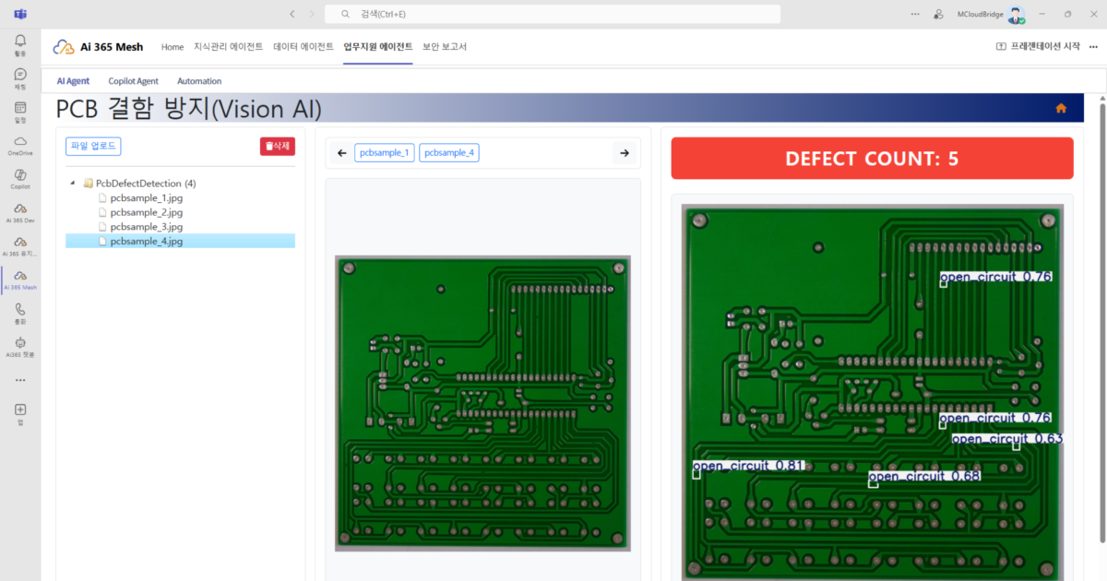The width and height of the screenshot is (1107, 581).
Task: Open the Chat icon in Teams sidebar
Action: pos(20,75)
